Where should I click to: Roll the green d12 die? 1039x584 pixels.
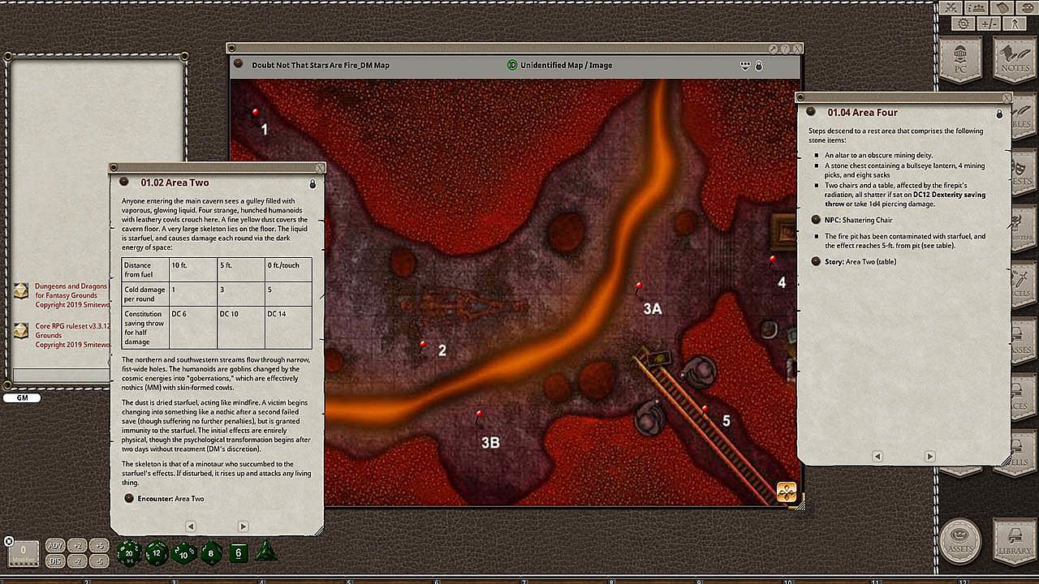157,553
